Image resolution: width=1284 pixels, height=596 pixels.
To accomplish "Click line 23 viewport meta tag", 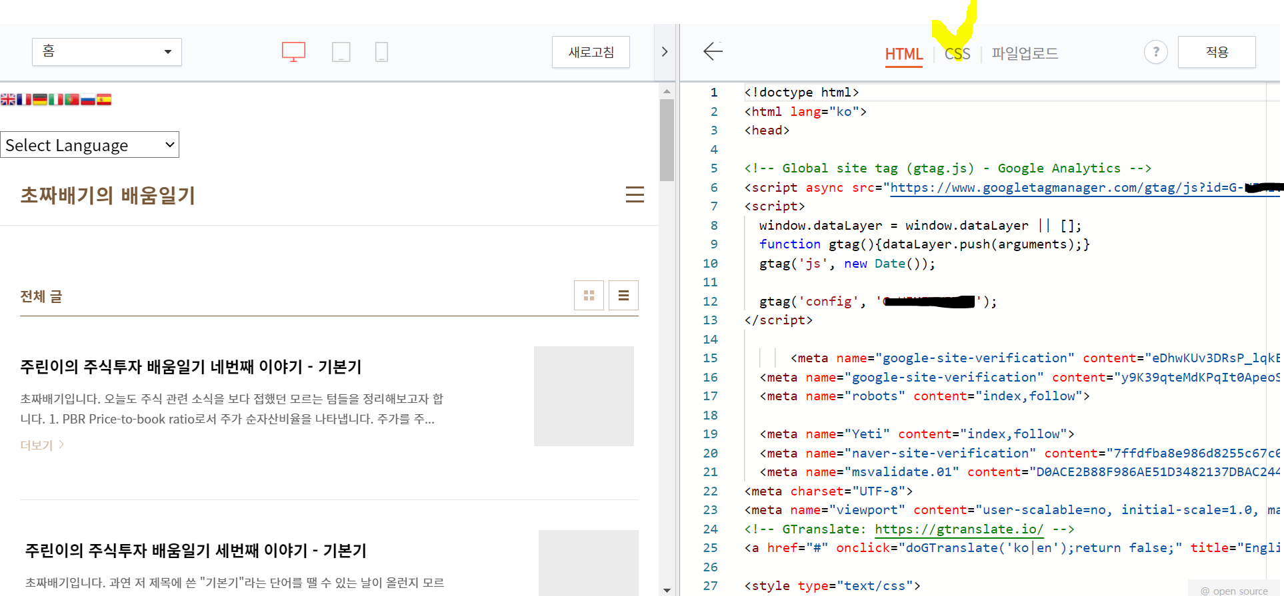I will click(x=1012, y=510).
